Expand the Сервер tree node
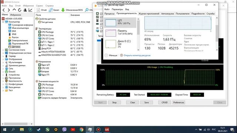The width and height of the screenshot is (237, 133). (x=3, y=56)
